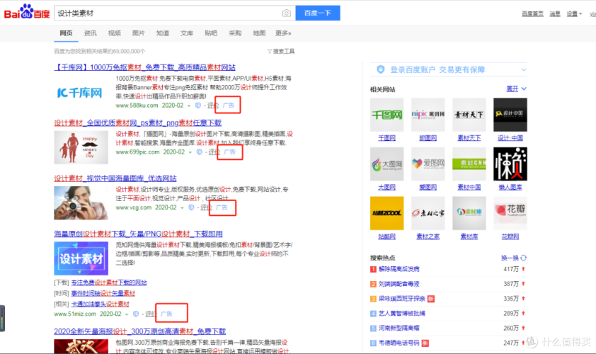Click the shield icon beside www.vcg.com

click(x=191, y=207)
